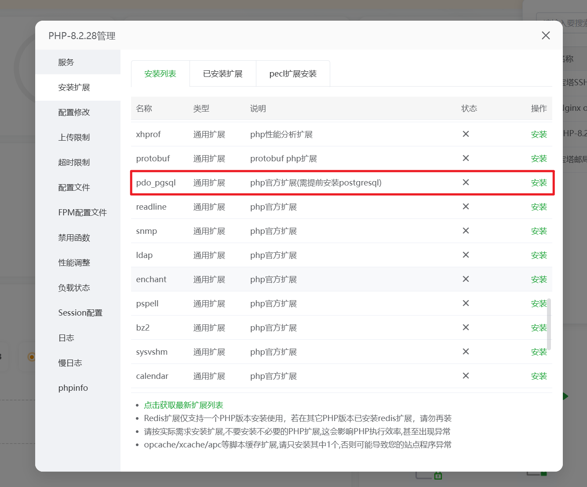Click the status X icon for ldap
This screenshot has width=587, height=487.
click(x=466, y=255)
